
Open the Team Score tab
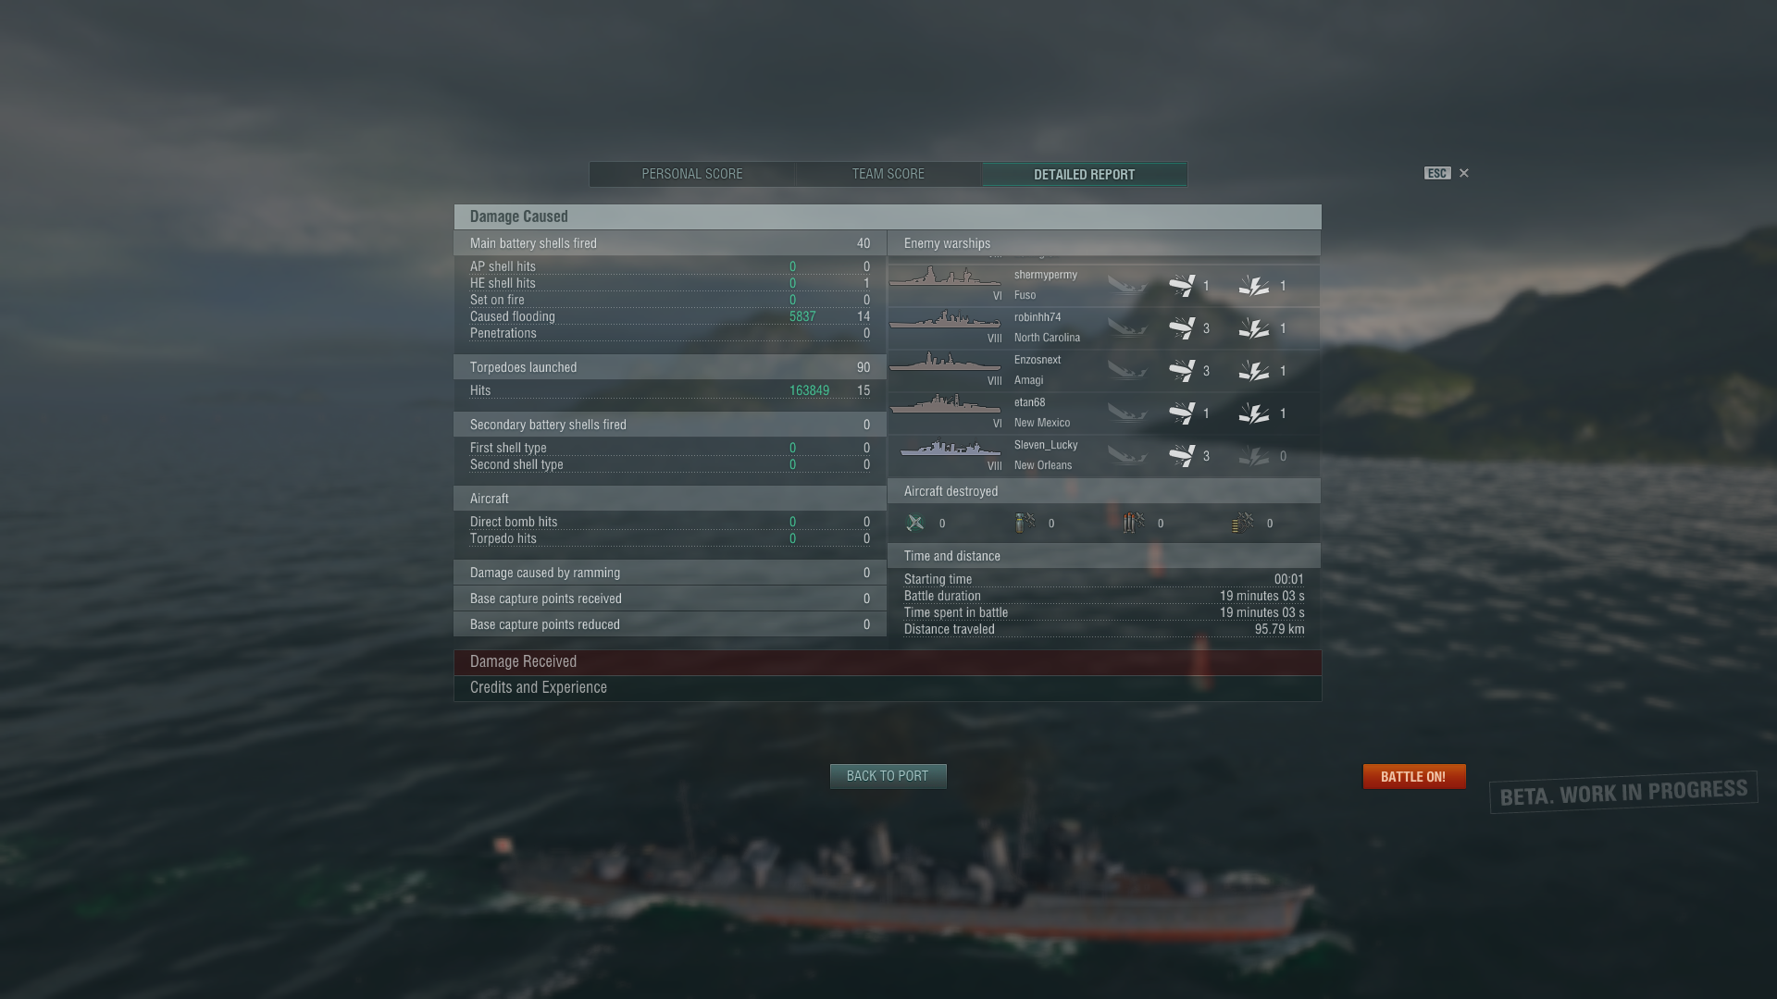pyautogui.click(x=888, y=174)
